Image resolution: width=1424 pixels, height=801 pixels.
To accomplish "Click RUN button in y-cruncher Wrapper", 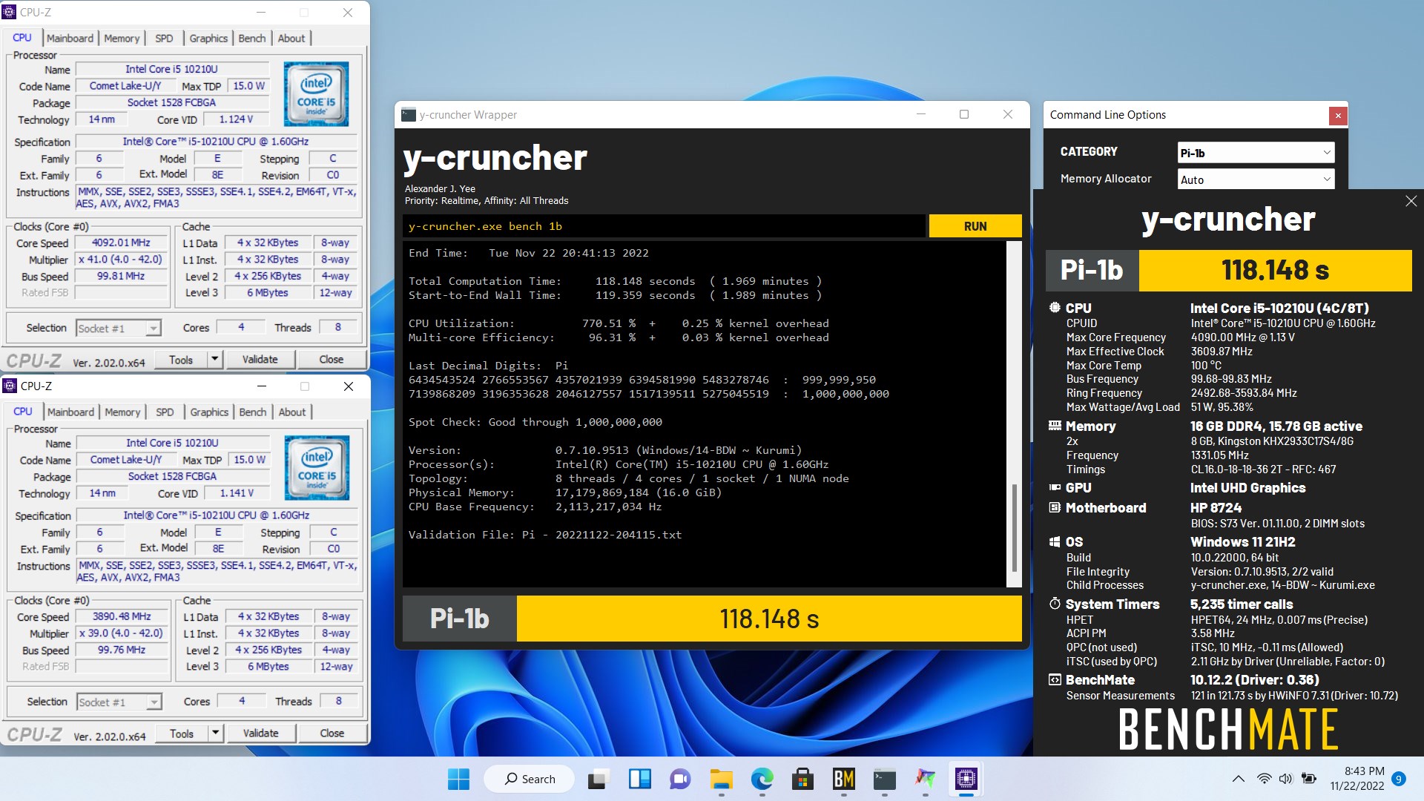I will point(975,226).
